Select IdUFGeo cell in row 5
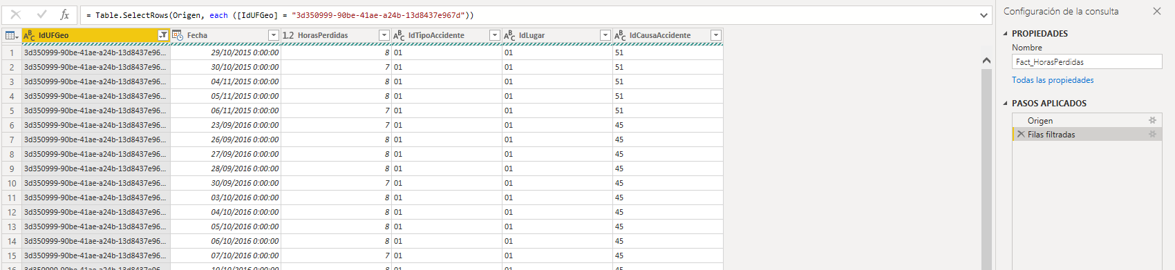The height and width of the screenshot is (270, 1175). click(96, 110)
